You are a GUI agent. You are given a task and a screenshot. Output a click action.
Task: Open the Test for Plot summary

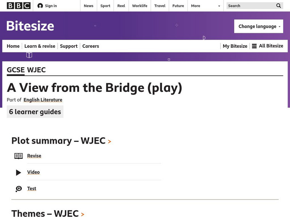pyautogui.click(x=32, y=188)
